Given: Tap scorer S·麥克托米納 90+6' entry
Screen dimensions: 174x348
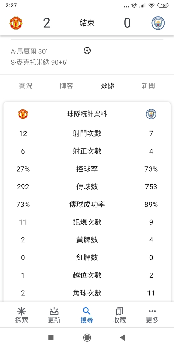Looking at the screenshot, I should tap(39, 63).
